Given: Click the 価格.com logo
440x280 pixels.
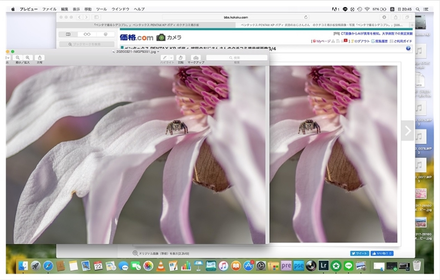Looking at the screenshot, I should pos(137,38).
